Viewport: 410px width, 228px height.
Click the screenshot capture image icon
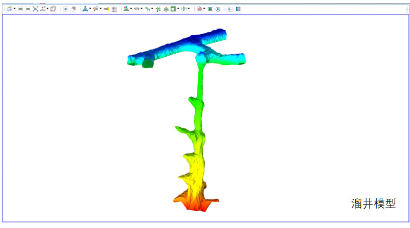click(x=210, y=9)
